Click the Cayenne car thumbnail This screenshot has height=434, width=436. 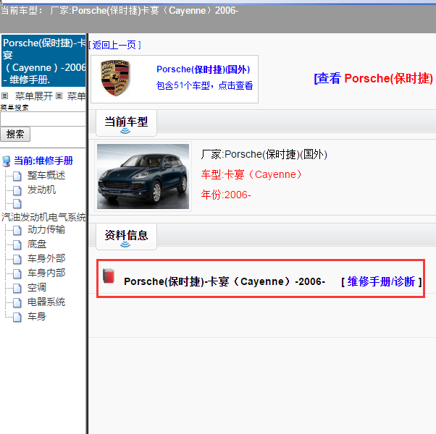143,176
